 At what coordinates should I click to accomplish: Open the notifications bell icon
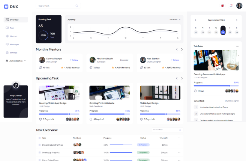click(231, 6)
